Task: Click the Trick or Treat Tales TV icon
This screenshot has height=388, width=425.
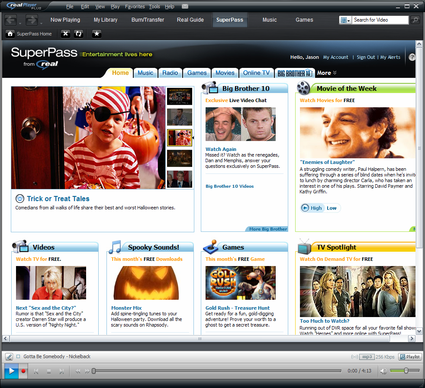Action: (x=20, y=199)
